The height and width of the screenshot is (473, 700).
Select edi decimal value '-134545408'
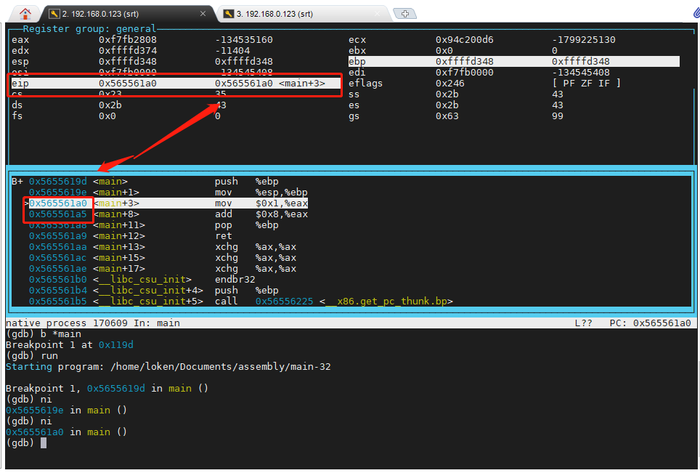[581, 73]
